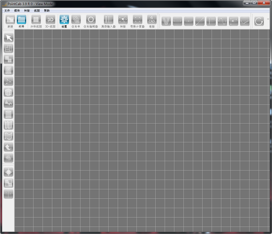The width and height of the screenshot is (272, 234).
Task: Maximize the PointCab window
Action: (254, 3)
